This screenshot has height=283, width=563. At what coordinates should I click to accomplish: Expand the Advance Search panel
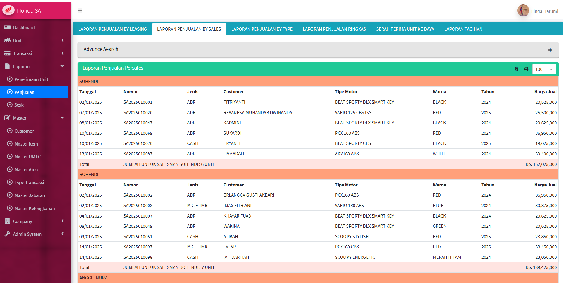pos(550,50)
